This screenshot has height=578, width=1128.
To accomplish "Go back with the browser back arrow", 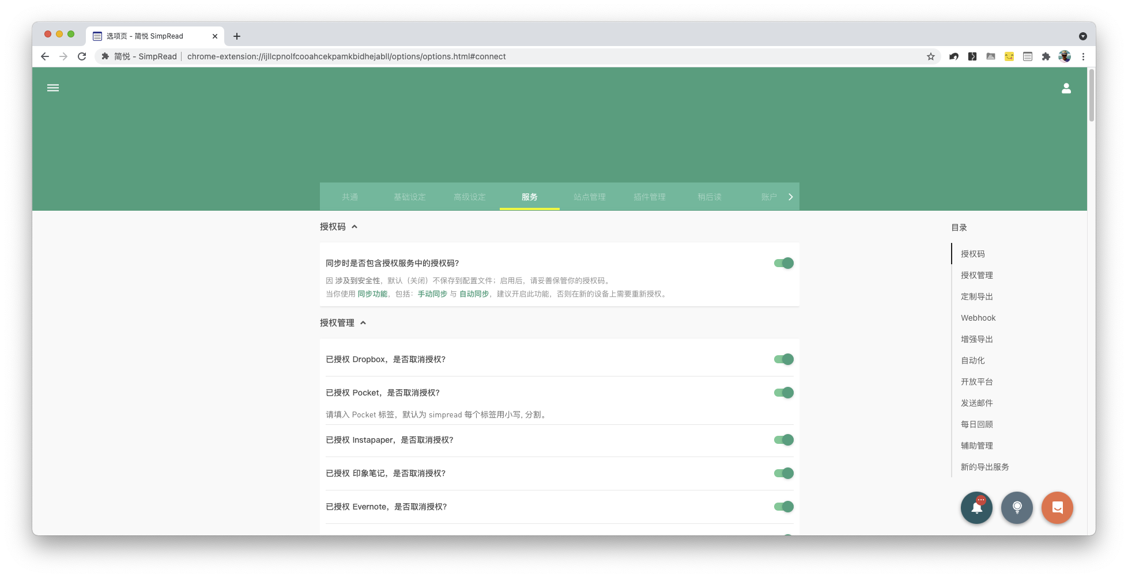I will (x=45, y=56).
